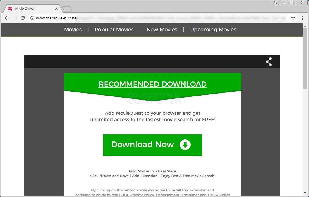Go back with the browser back arrow
The width and height of the screenshot is (309, 197).
coord(7,18)
